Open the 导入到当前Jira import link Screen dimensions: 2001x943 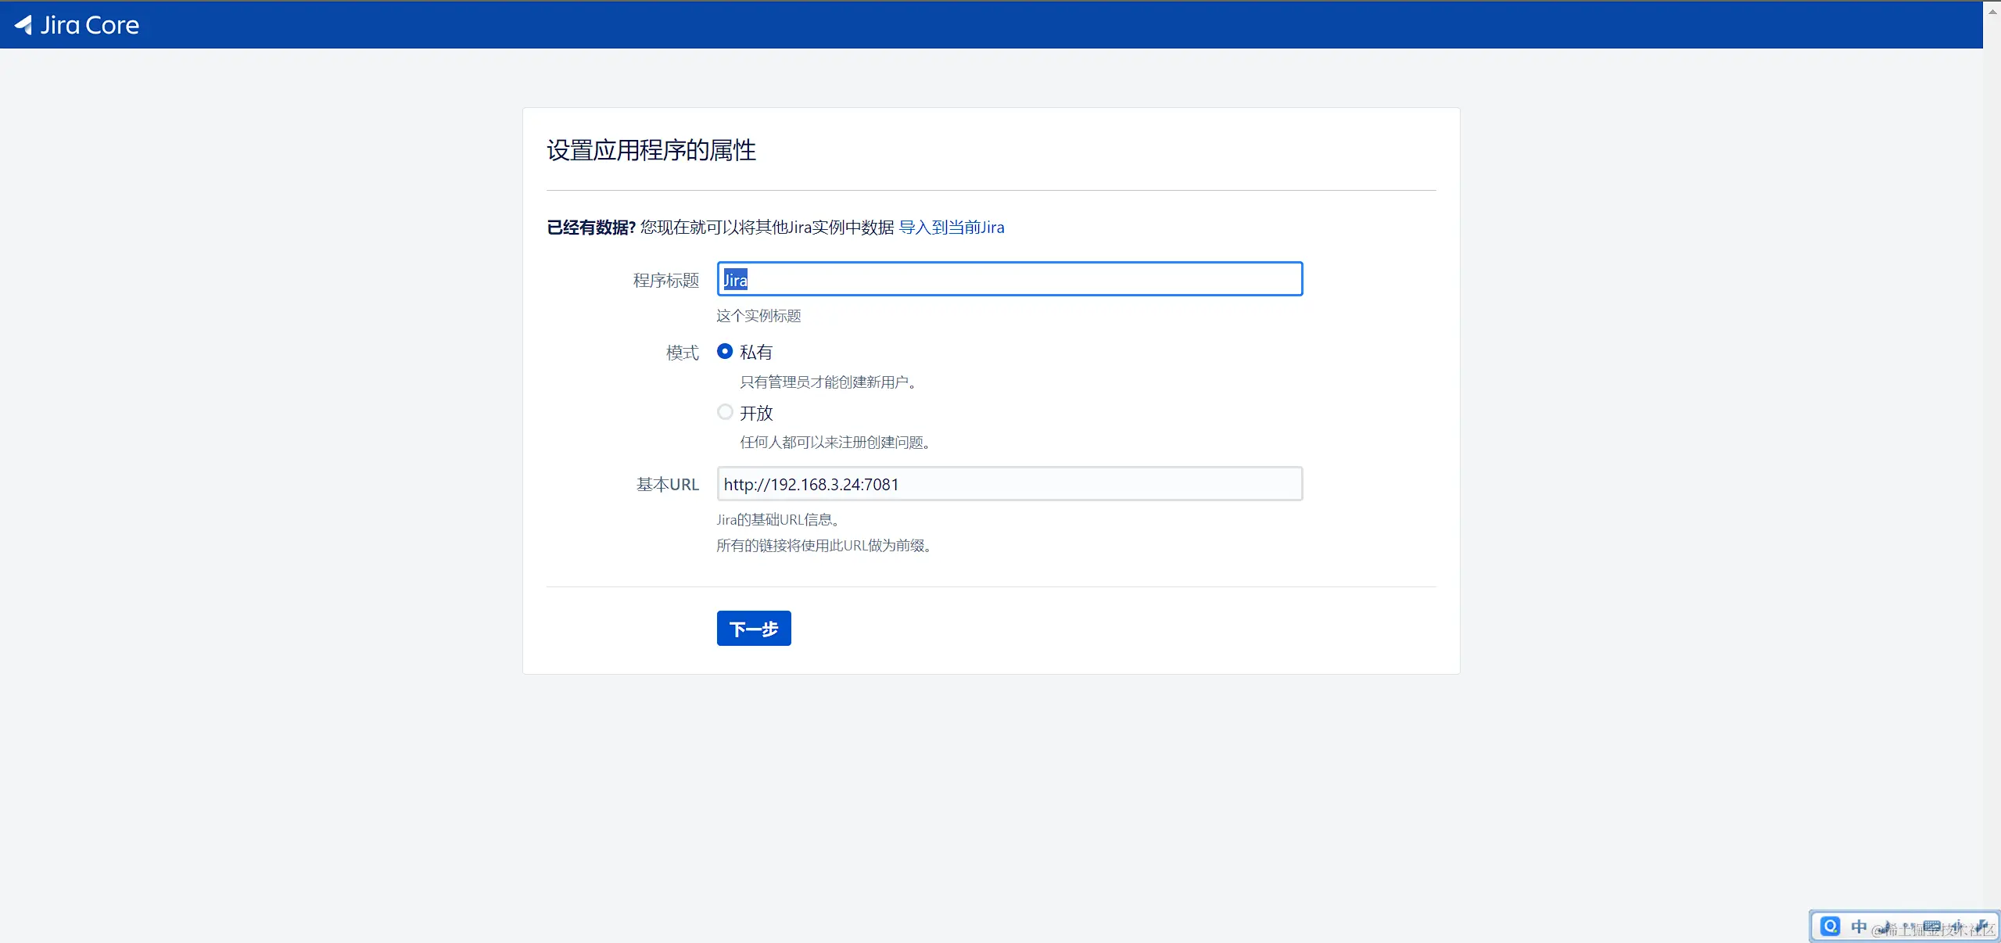952,228
